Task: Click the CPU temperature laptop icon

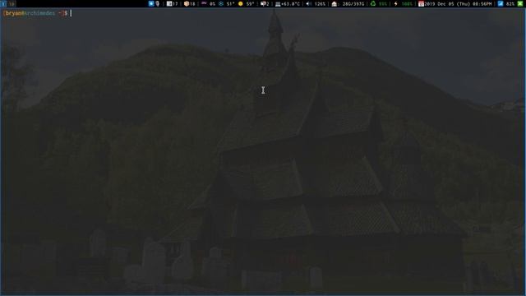Action: 278,4
